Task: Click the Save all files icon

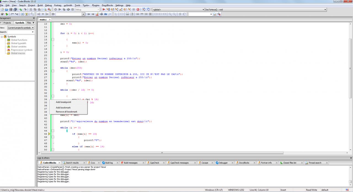Action: (x=15, y=9)
